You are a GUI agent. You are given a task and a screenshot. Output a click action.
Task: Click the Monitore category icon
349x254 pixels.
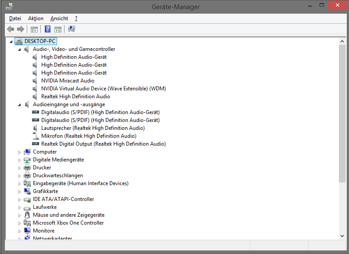click(27, 231)
